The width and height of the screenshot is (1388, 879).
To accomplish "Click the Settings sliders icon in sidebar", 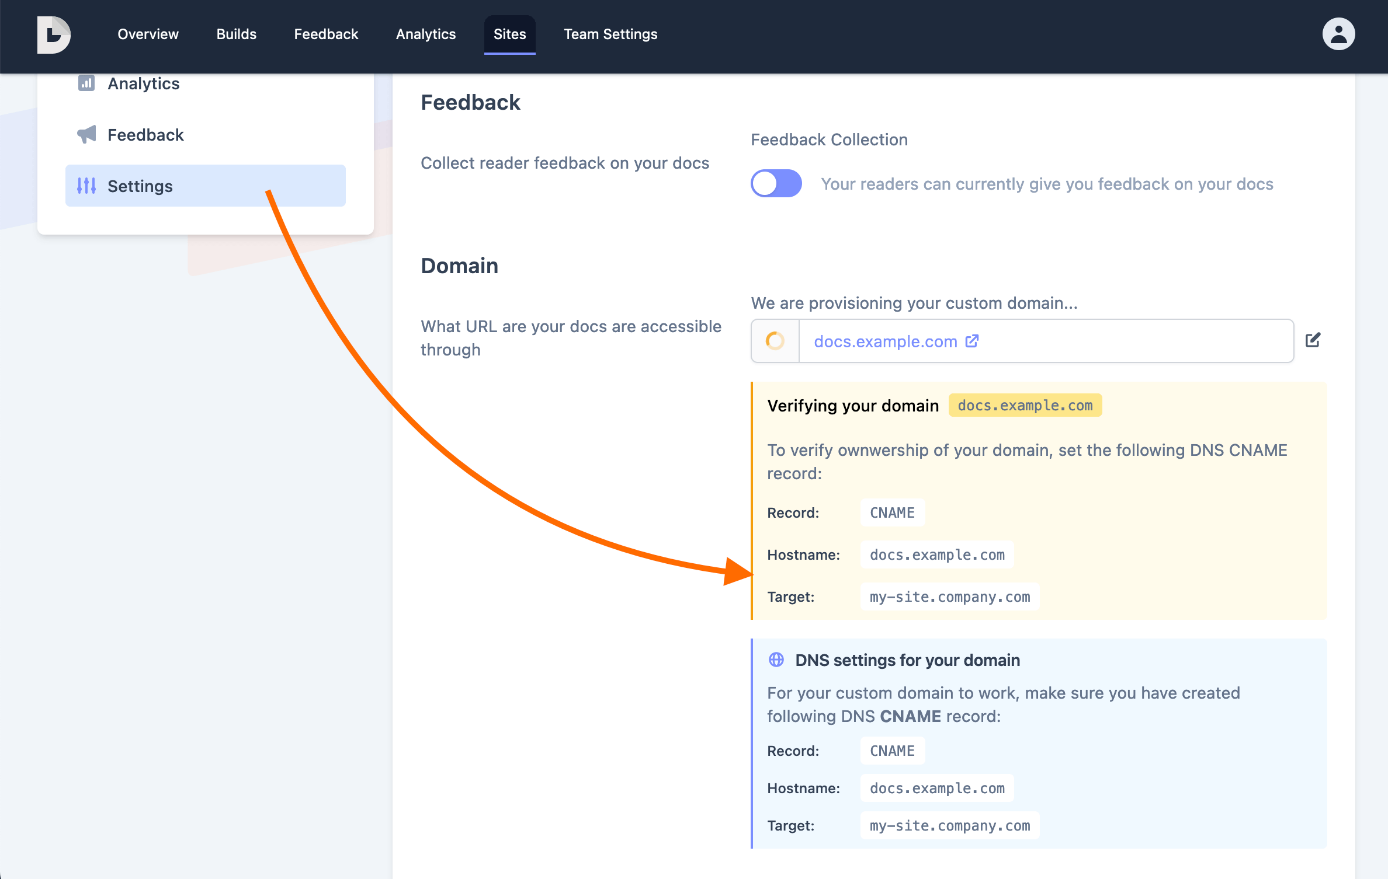I will (86, 186).
